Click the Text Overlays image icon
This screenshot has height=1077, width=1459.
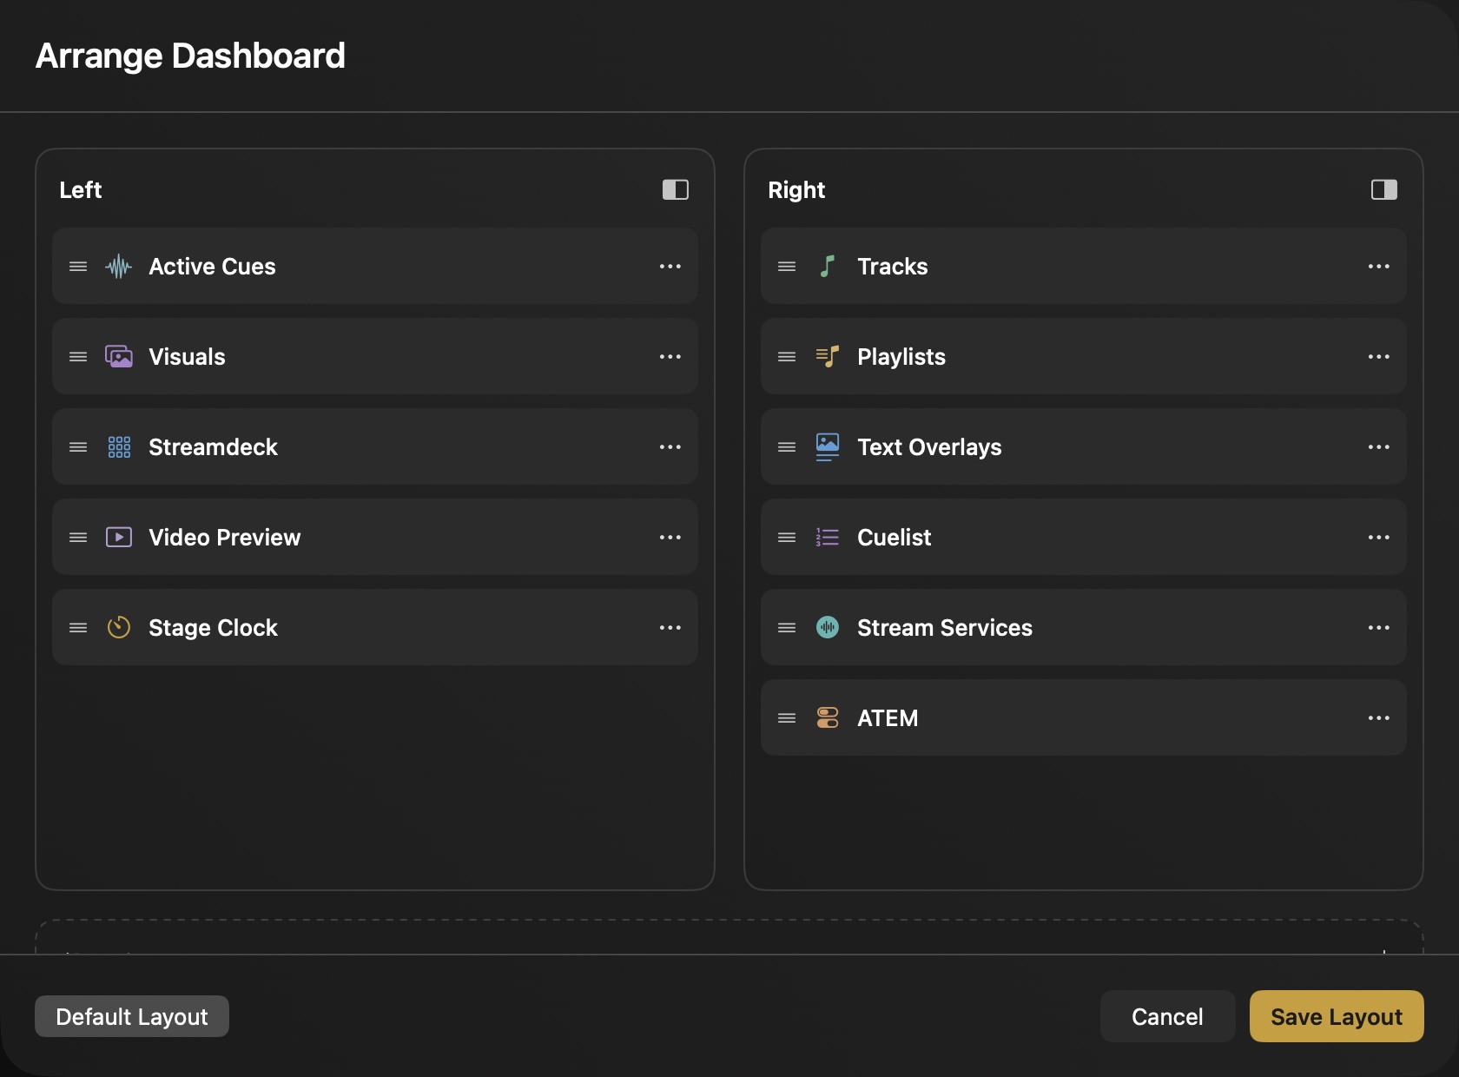tap(828, 447)
